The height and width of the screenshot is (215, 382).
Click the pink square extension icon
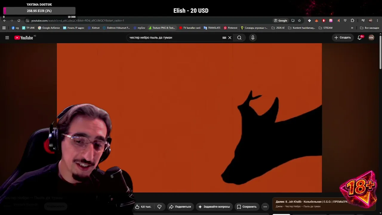[331, 21]
